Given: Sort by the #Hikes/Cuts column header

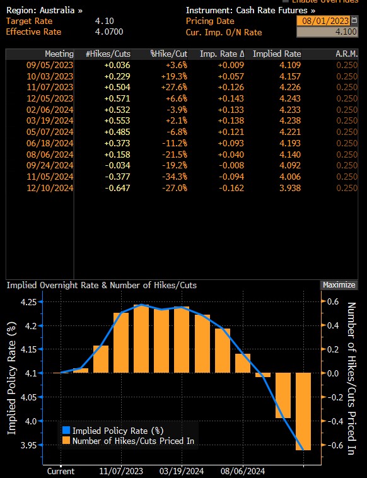Looking at the screenshot, I should click(x=108, y=54).
